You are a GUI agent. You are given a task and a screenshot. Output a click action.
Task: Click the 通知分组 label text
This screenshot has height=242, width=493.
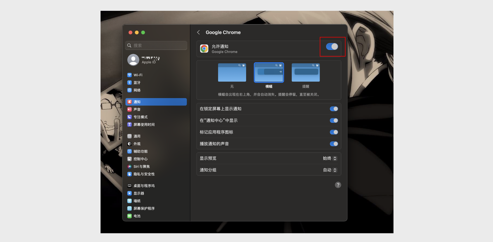click(208, 170)
